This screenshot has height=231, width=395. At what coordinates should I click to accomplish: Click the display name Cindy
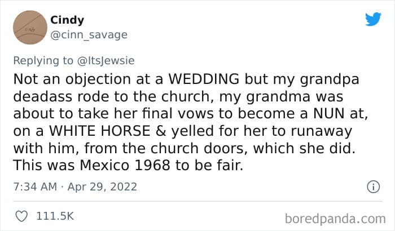(x=67, y=20)
